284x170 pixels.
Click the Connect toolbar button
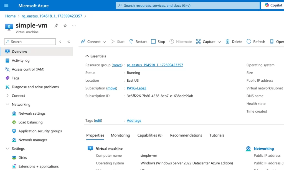(91, 42)
